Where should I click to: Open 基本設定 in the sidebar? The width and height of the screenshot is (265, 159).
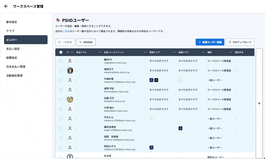(x=12, y=22)
